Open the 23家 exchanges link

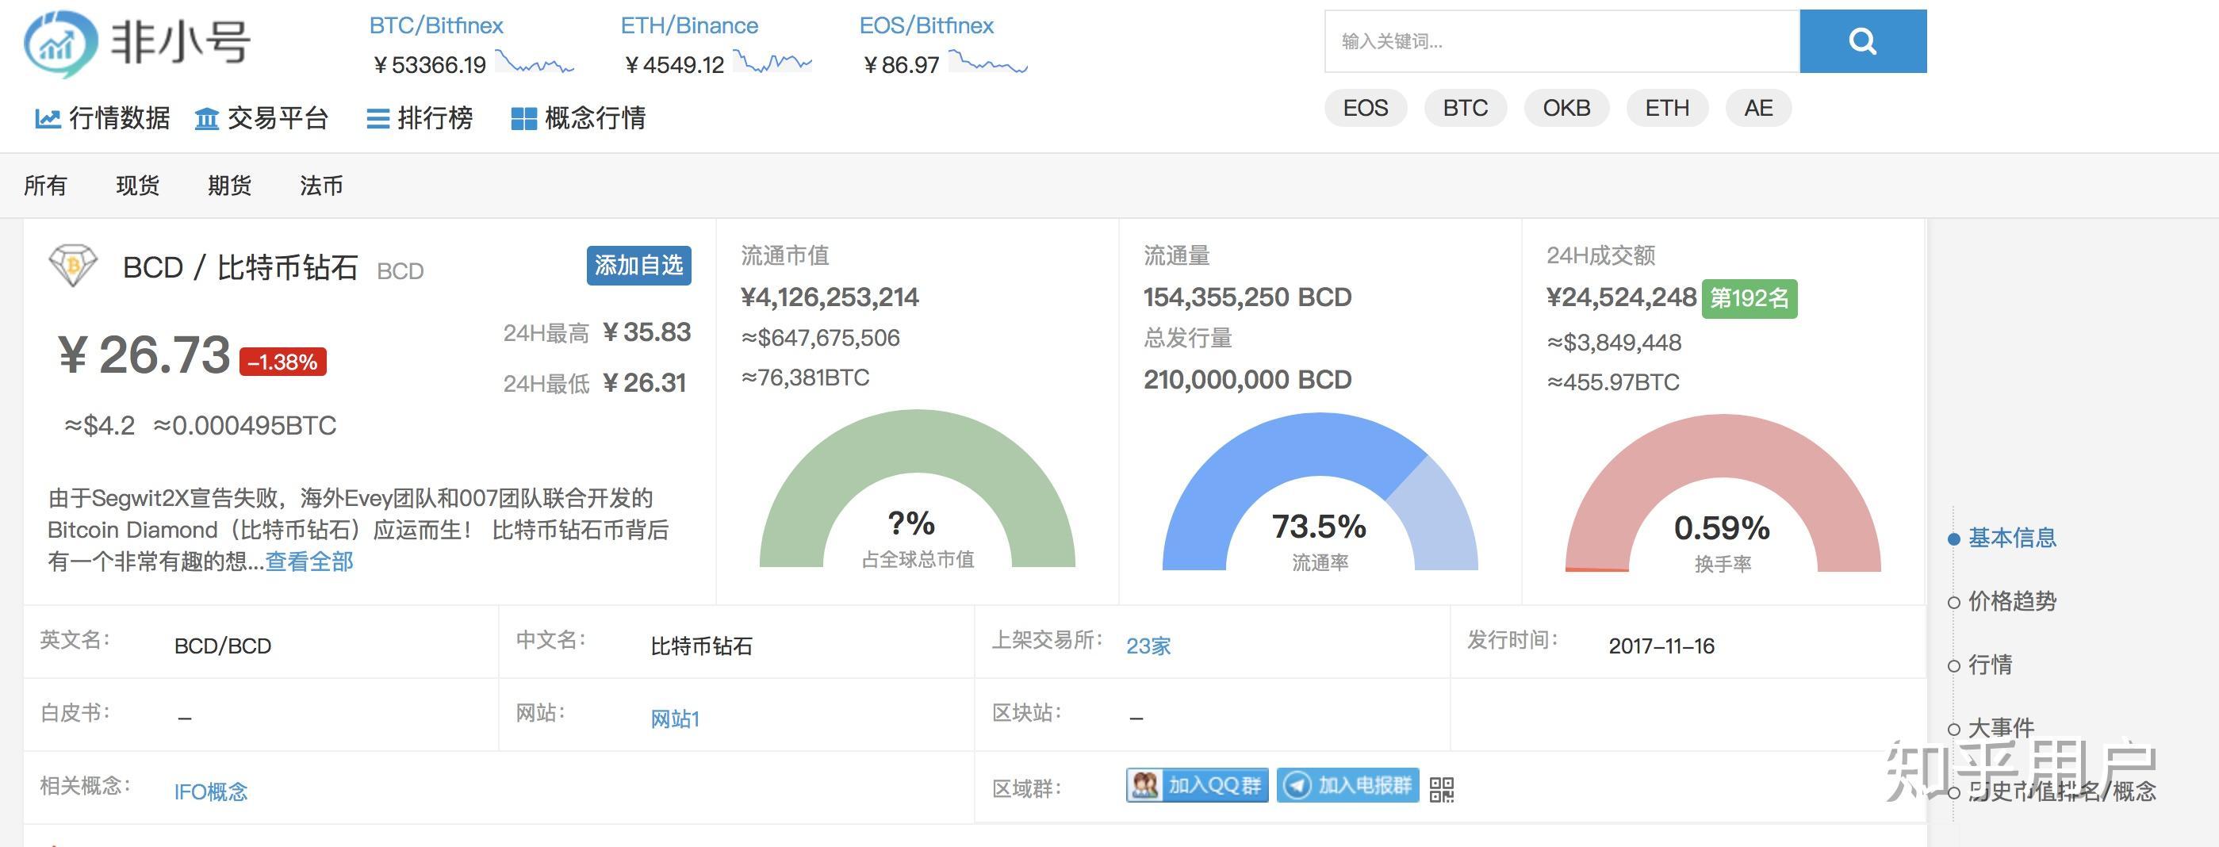click(1148, 646)
